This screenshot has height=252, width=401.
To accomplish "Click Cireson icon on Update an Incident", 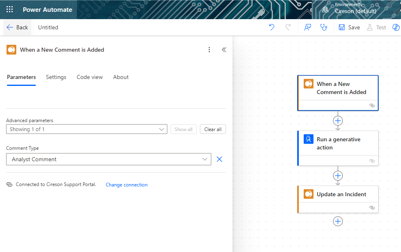I will pyautogui.click(x=309, y=194).
